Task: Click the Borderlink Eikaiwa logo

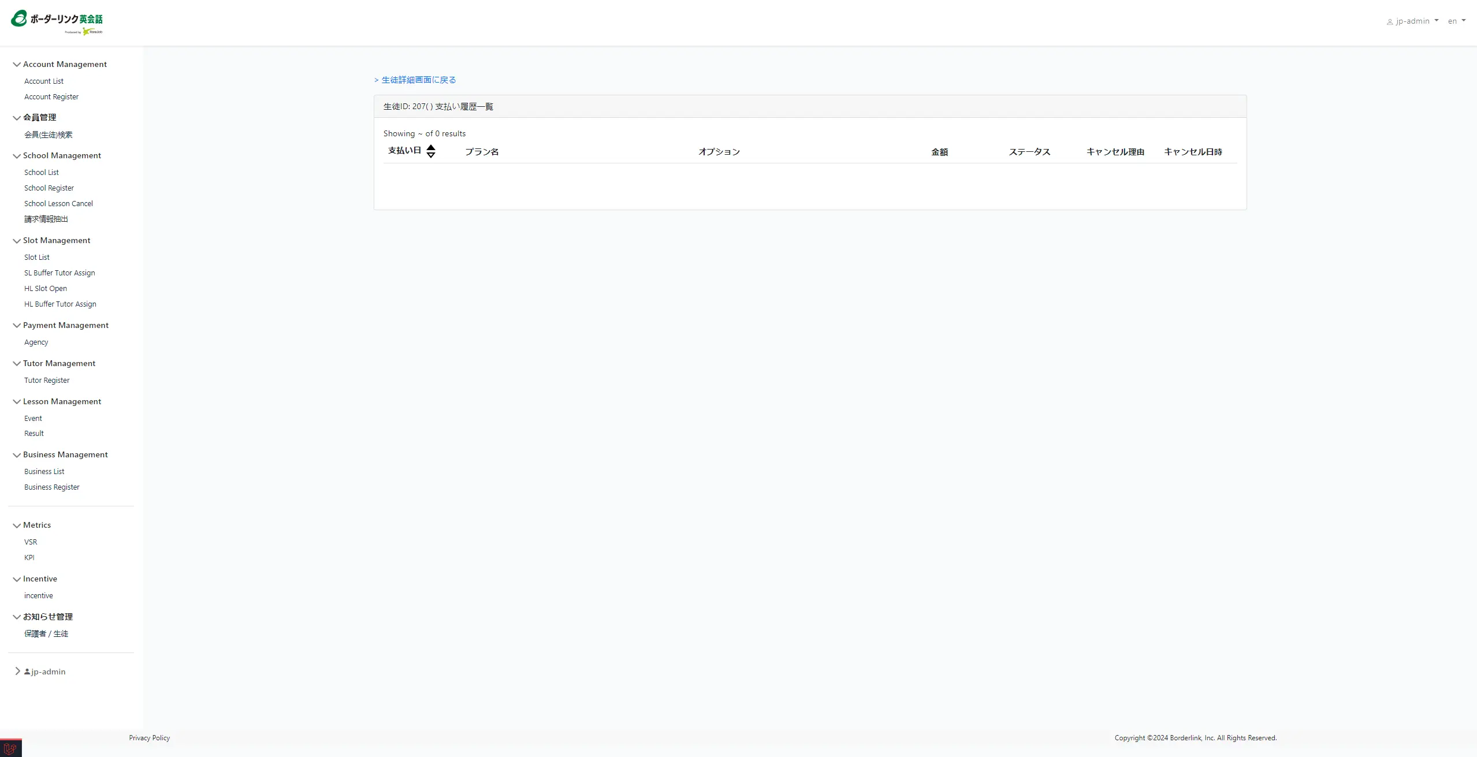Action: (x=57, y=22)
